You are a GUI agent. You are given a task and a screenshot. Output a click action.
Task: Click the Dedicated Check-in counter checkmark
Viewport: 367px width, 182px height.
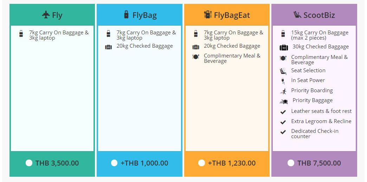point(283,132)
